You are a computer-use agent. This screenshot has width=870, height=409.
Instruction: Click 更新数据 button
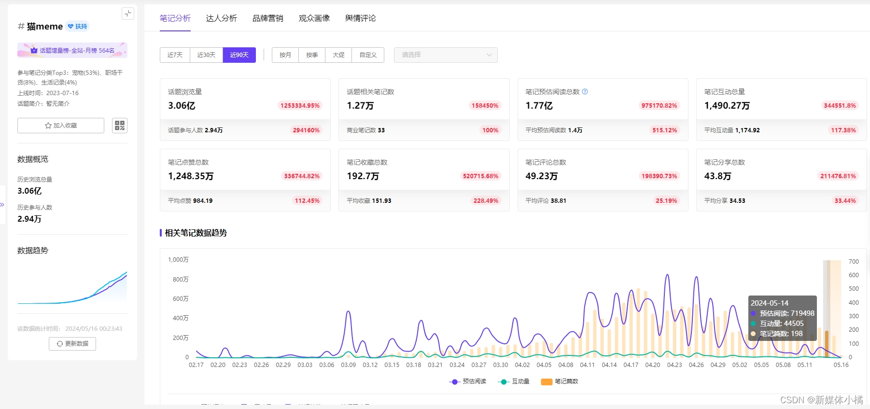tap(72, 344)
